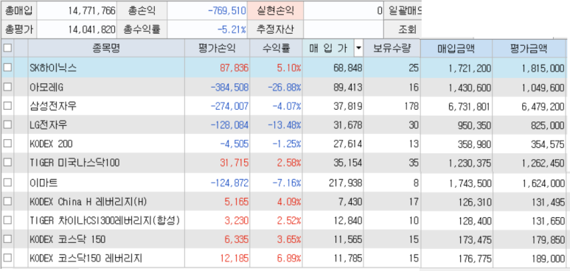Click SK하이닉스 profit value 87,836
The width and height of the screenshot is (570, 271).
[x=234, y=68]
